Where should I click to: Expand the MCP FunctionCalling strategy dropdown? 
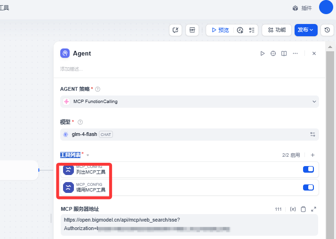190,102
